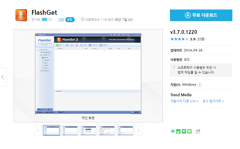
Task: Share to Naver cafe icon
Action: tap(178, 131)
